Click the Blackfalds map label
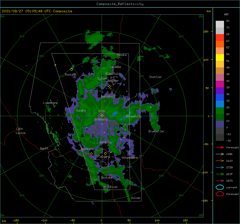This screenshot has height=224, width=240. [113, 74]
